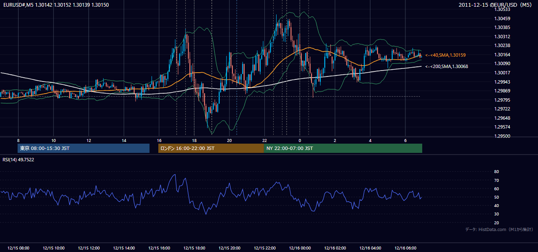Click the bottom time label 12/16 00:00
Screen dimensions: 538x252
[300, 248]
